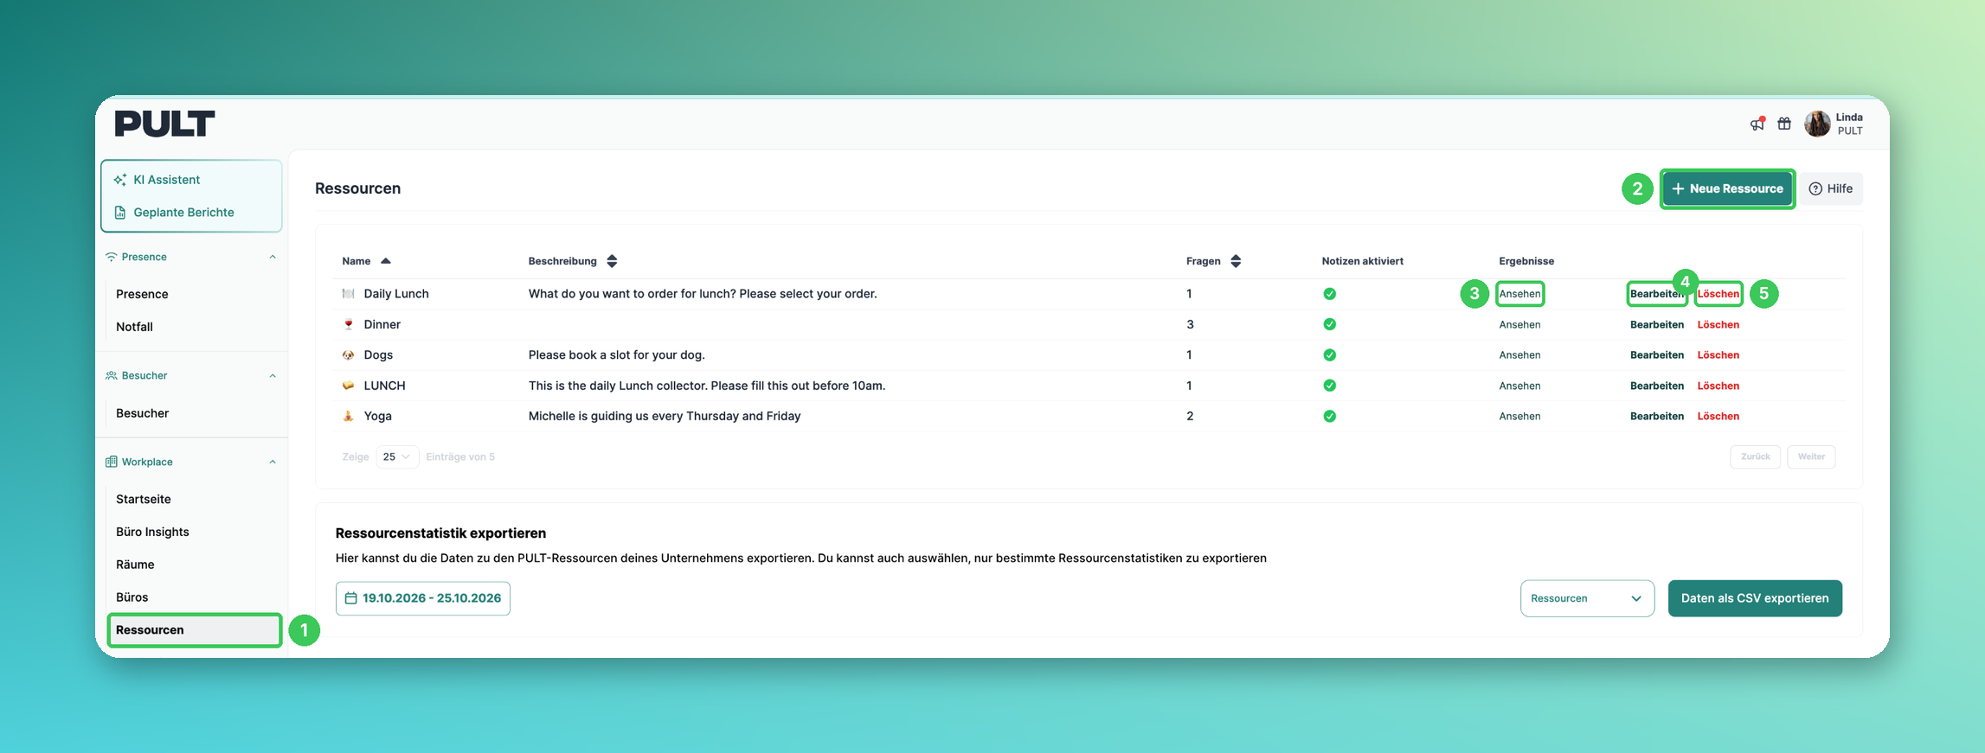Click the dog icon beside Dogs
The width and height of the screenshot is (1985, 753).
(x=348, y=355)
